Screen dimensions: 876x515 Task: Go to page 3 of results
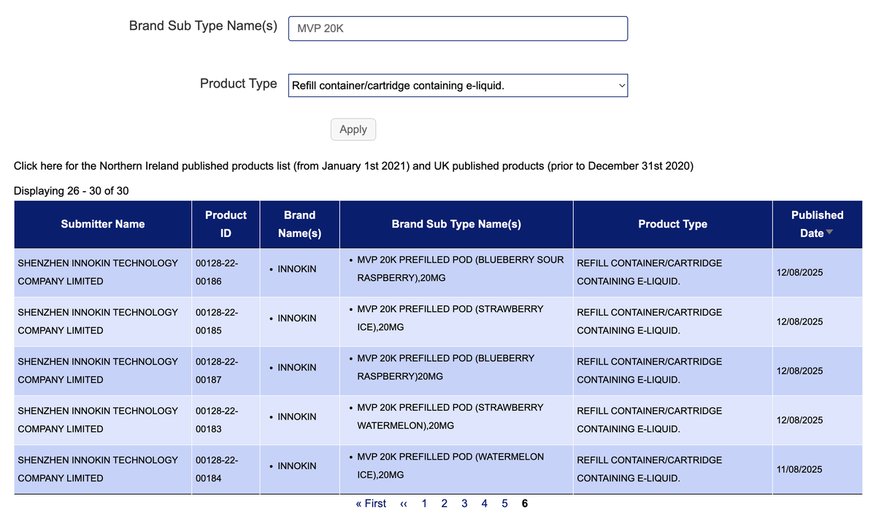click(464, 503)
